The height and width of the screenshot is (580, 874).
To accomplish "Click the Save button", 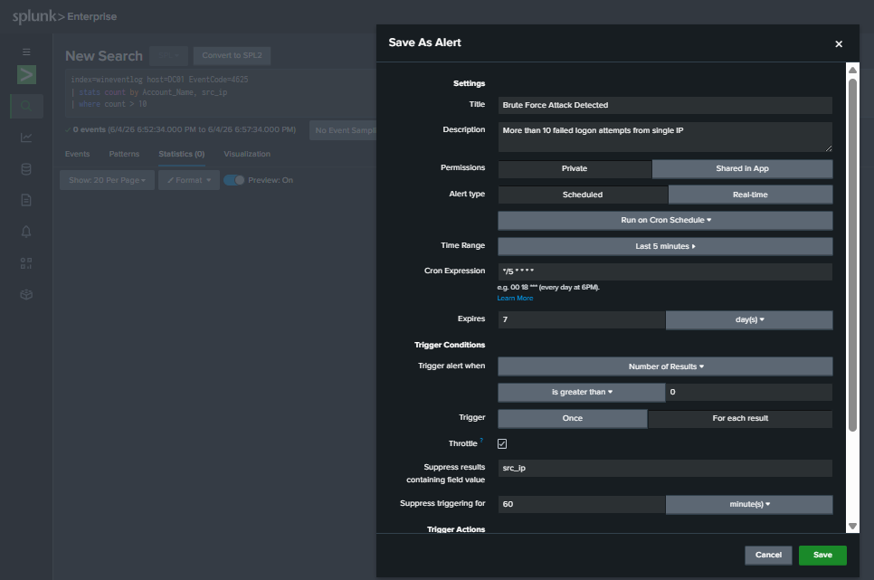I will (x=822, y=555).
